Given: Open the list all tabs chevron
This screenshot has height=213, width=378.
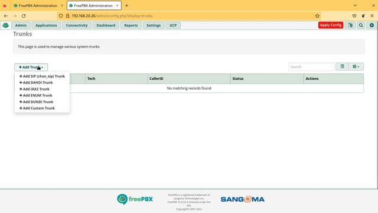Looking at the screenshot, I should [355, 5].
